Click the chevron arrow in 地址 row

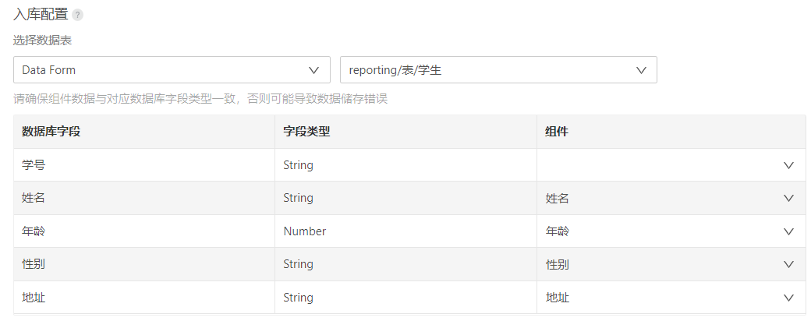click(x=788, y=298)
